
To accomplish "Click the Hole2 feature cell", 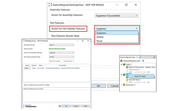I will click(34, 68).
